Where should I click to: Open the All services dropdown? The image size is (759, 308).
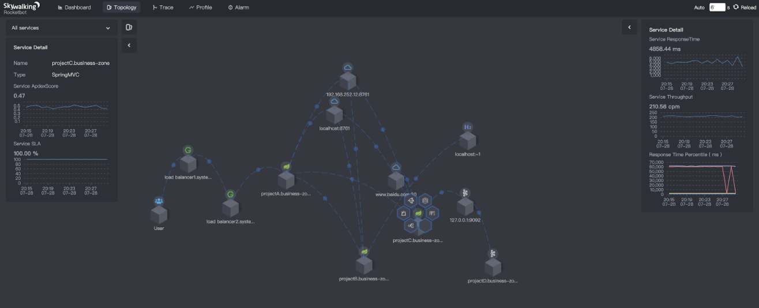point(61,28)
